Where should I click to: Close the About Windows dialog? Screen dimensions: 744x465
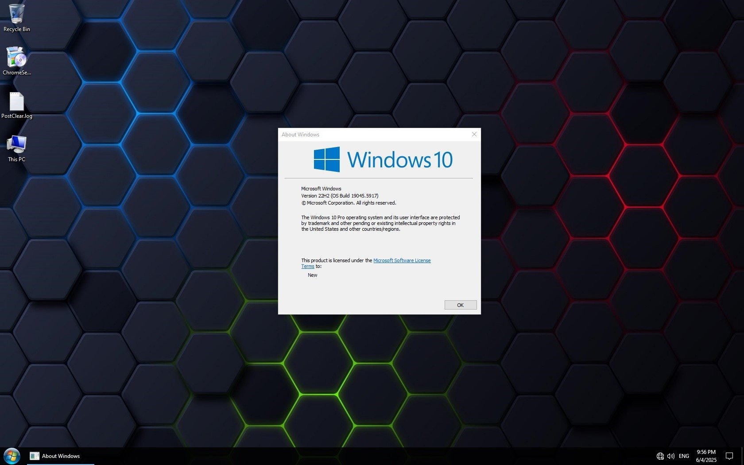[474, 134]
